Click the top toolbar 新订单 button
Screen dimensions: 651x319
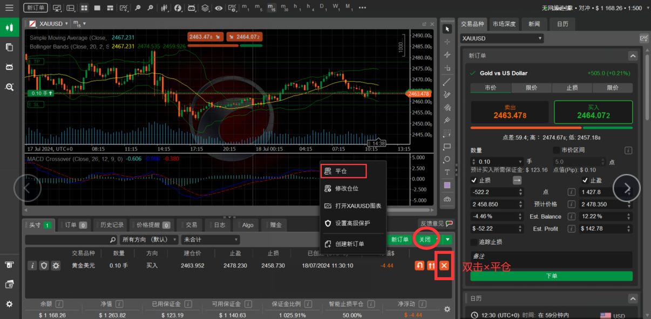[36, 8]
